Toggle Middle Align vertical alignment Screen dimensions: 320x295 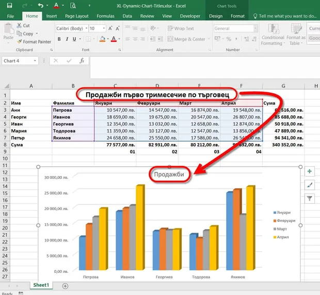pyautogui.click(x=135, y=28)
